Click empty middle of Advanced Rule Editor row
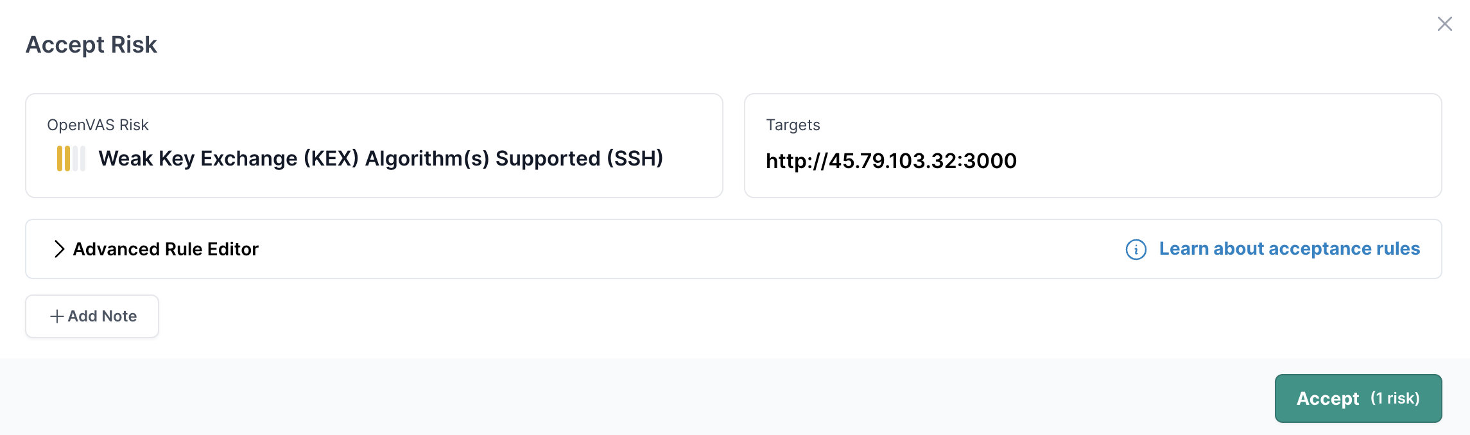 coord(642,249)
